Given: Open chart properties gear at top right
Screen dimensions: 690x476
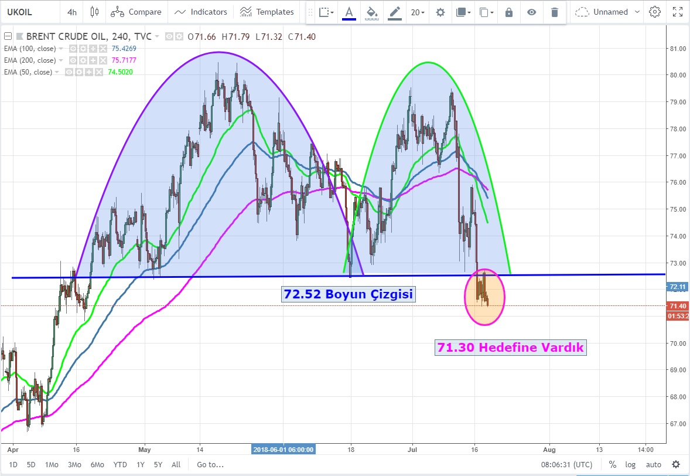Looking at the screenshot, I should (655, 12).
